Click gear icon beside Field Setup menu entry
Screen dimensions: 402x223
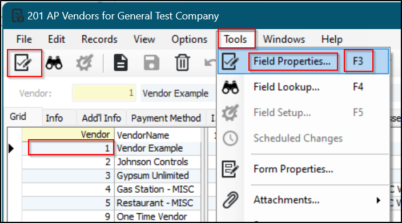pyautogui.click(x=230, y=113)
